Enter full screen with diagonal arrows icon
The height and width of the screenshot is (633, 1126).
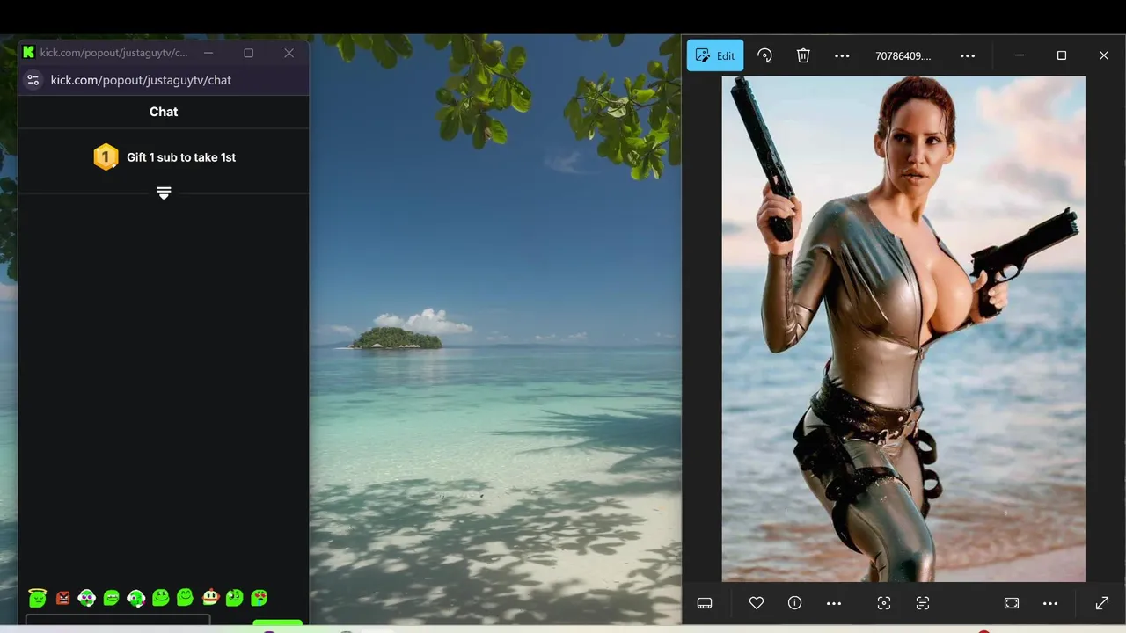[1102, 603]
